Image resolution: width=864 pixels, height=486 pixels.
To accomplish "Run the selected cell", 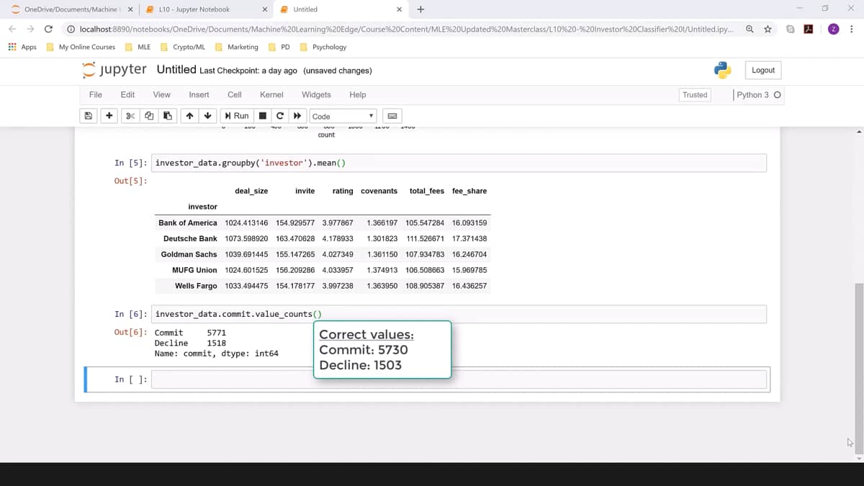I will tap(237, 116).
